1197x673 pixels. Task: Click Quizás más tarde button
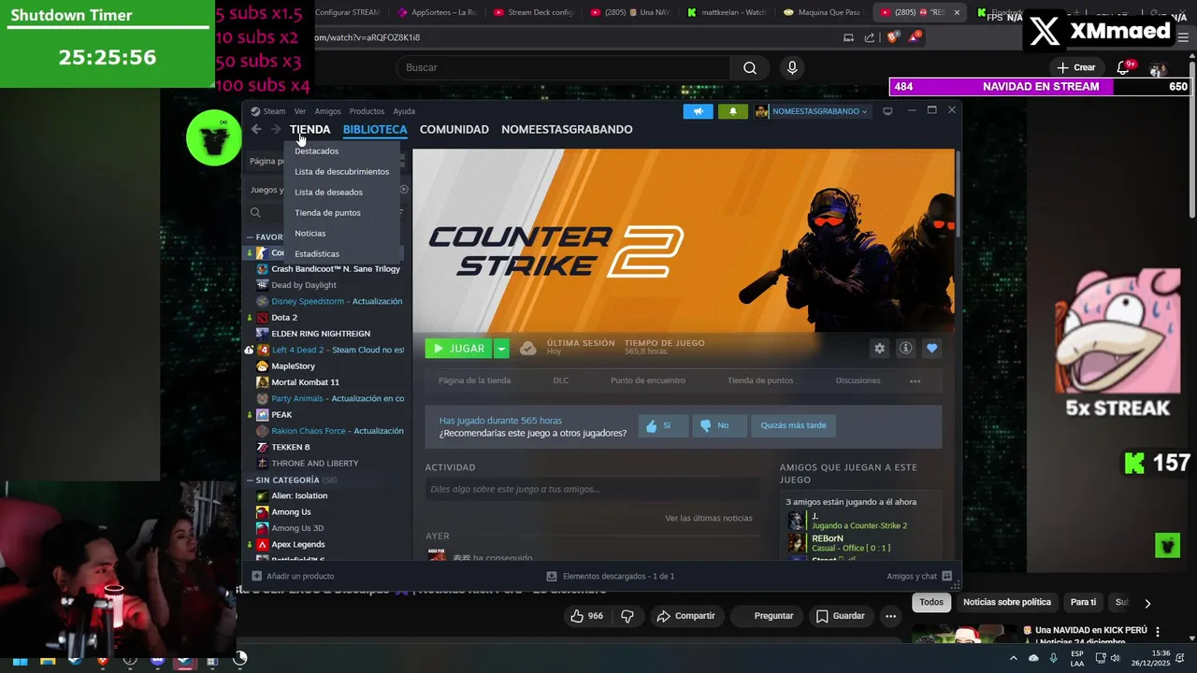point(793,425)
